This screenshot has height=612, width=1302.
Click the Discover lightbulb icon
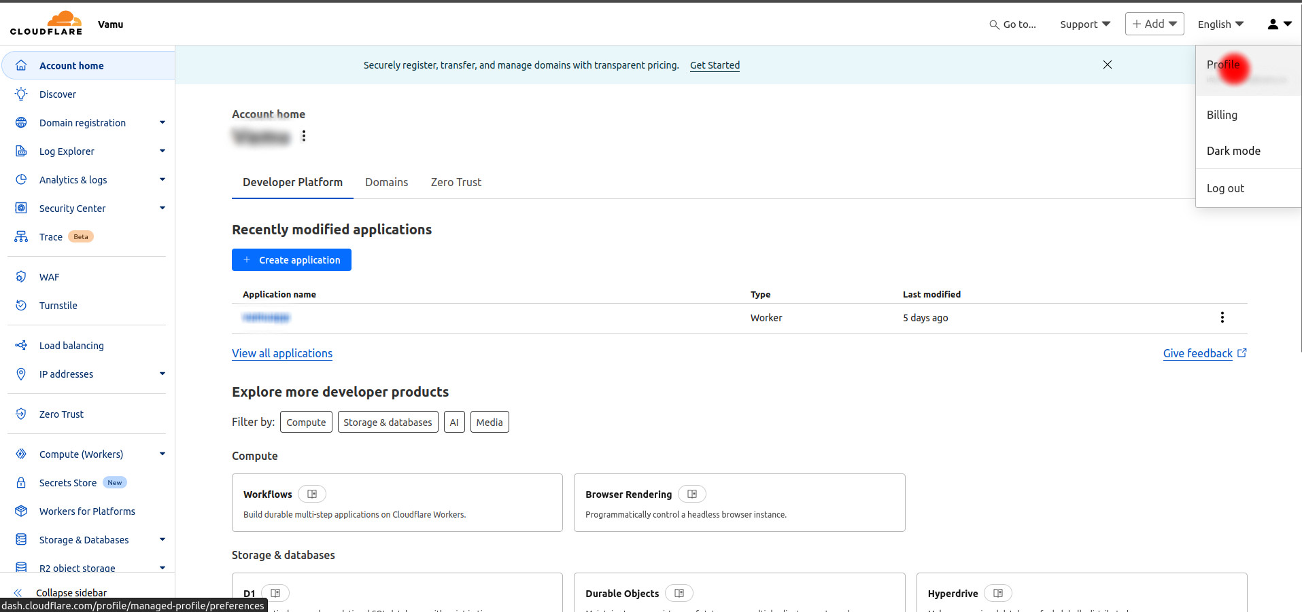(21, 94)
